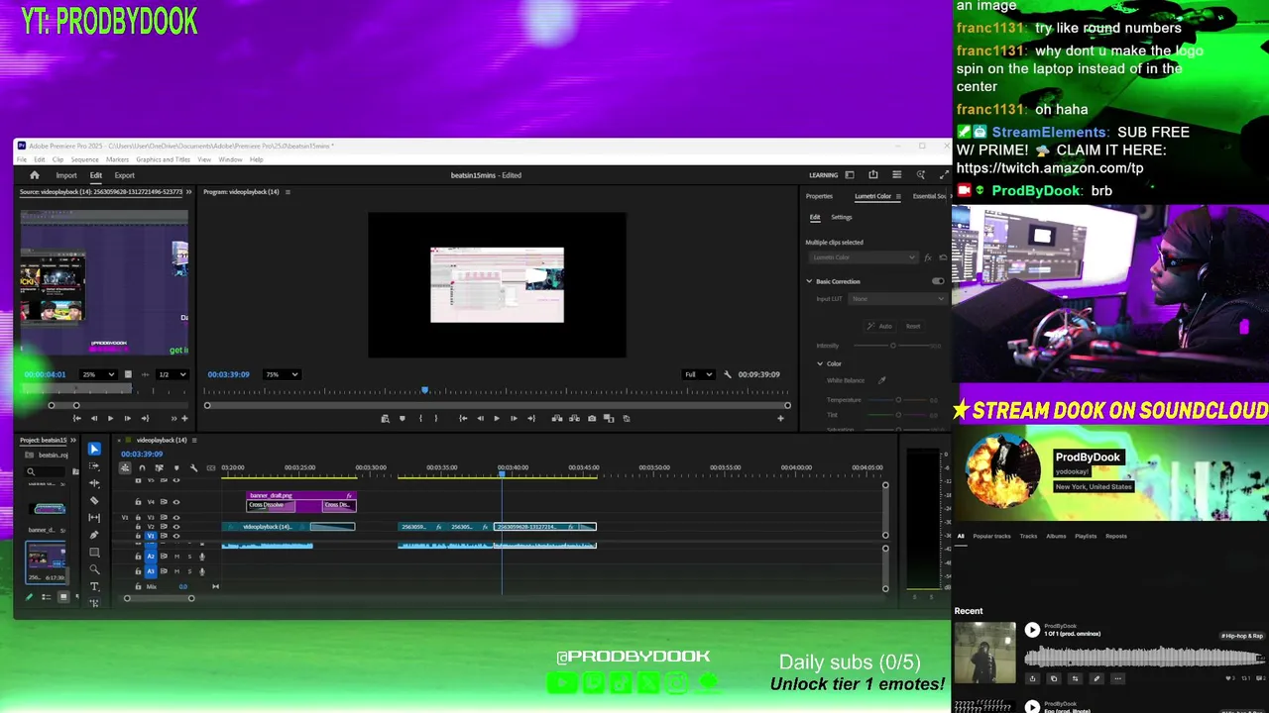Collapse Basic Correction section
The image size is (1269, 713).
point(809,281)
